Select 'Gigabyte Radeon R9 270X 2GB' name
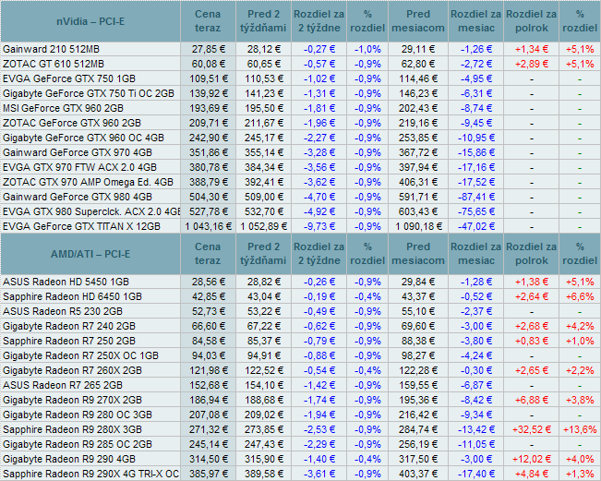The image size is (601, 481). coord(72,400)
